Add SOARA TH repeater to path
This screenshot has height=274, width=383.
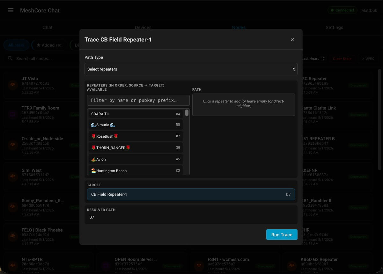coord(136,114)
